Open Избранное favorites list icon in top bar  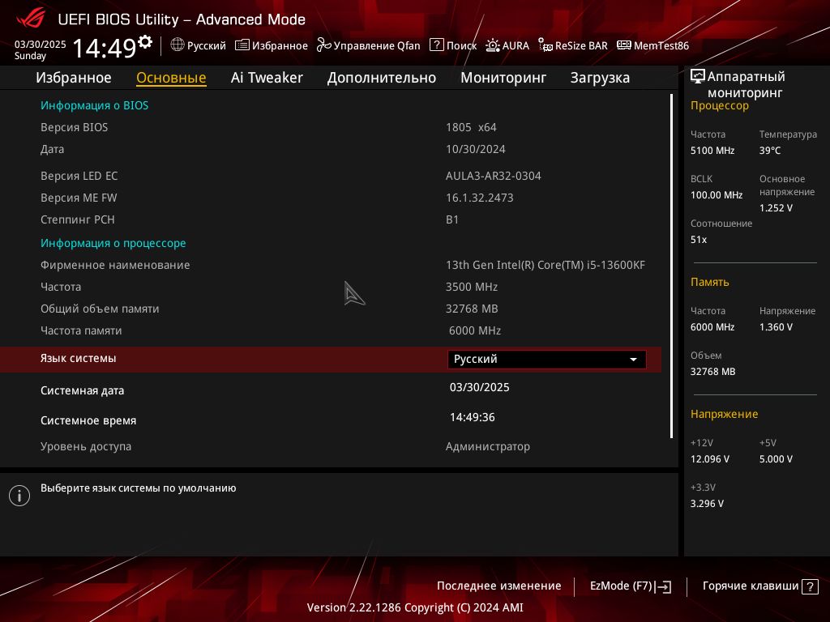pyautogui.click(x=242, y=45)
